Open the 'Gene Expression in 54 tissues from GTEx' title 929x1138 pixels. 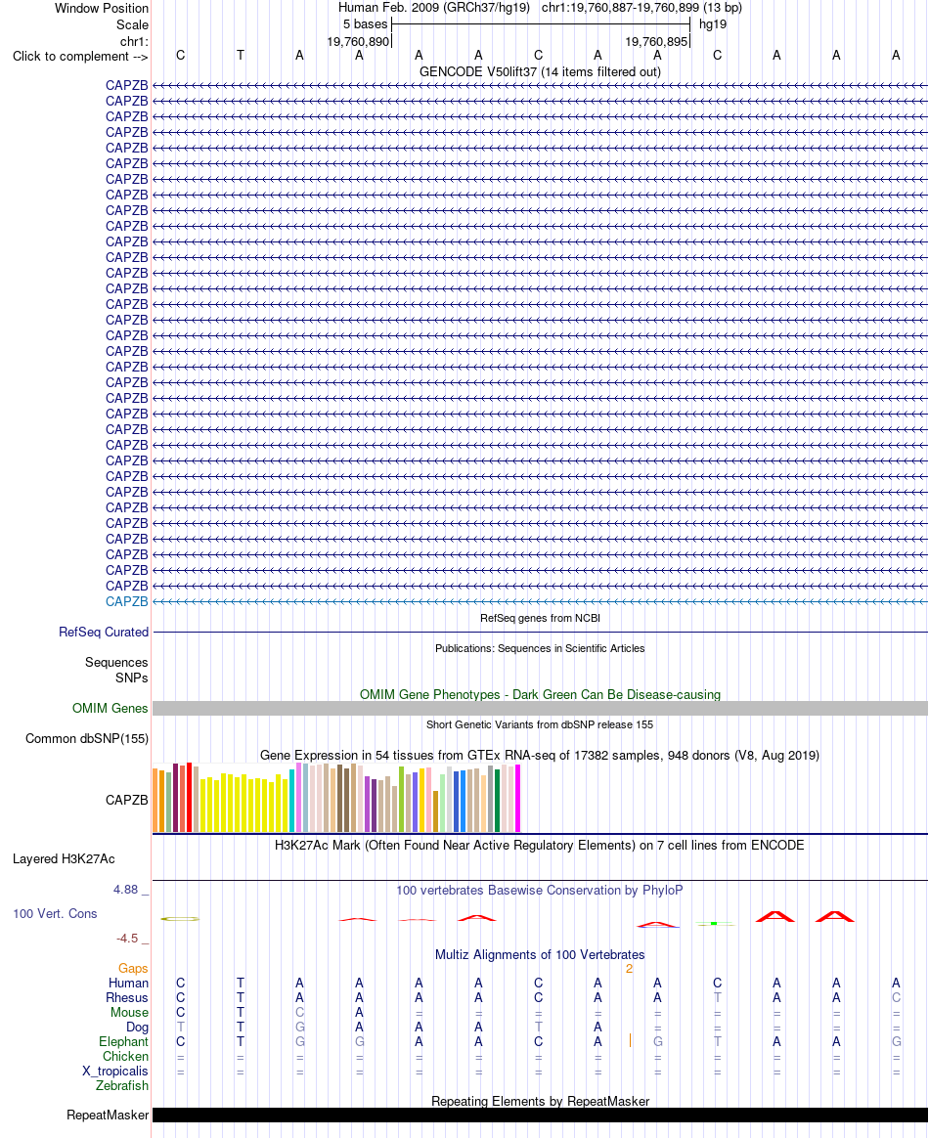click(540, 756)
